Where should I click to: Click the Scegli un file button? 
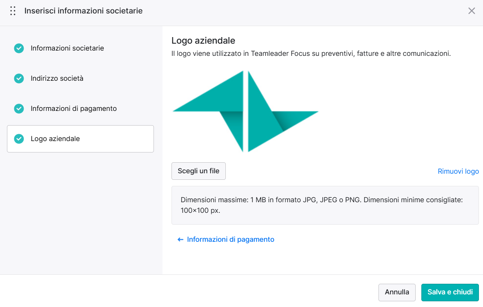[x=198, y=171]
